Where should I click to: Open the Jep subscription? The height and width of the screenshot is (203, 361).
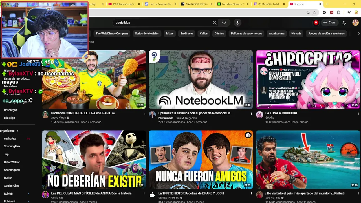(x=6, y=154)
